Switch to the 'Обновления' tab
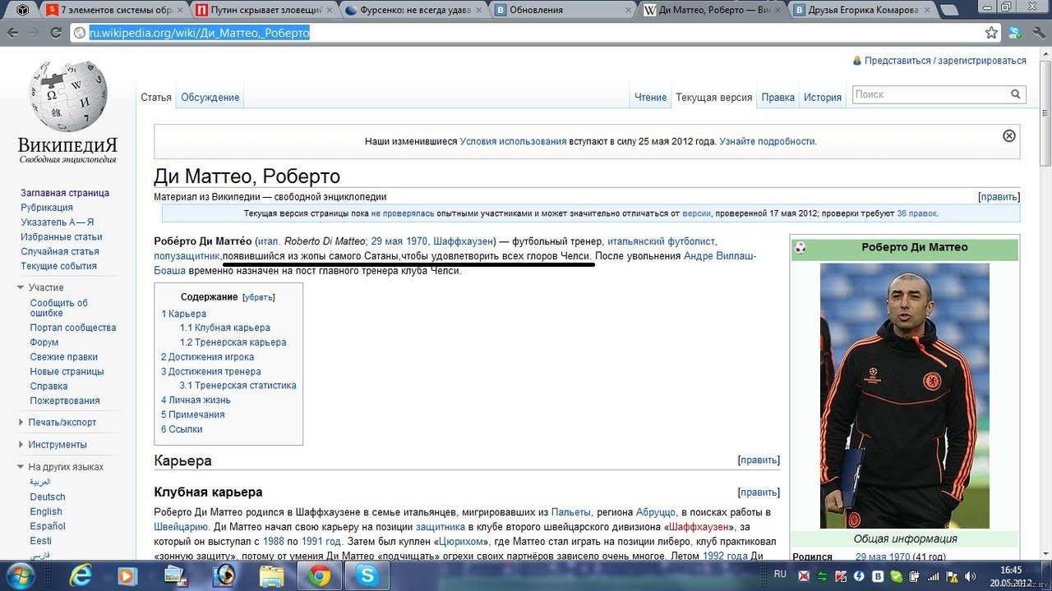1052x591 pixels. click(563, 10)
